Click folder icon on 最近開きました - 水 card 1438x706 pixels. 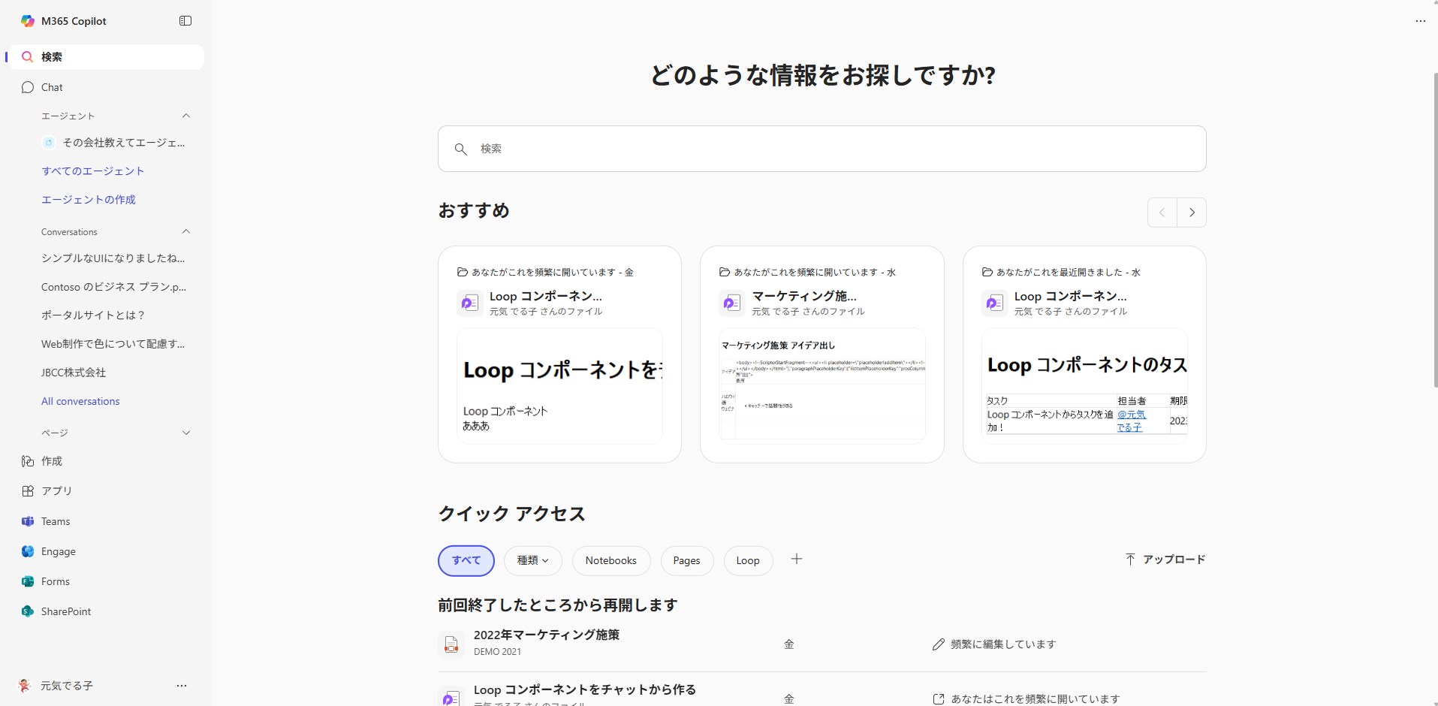pyautogui.click(x=987, y=272)
